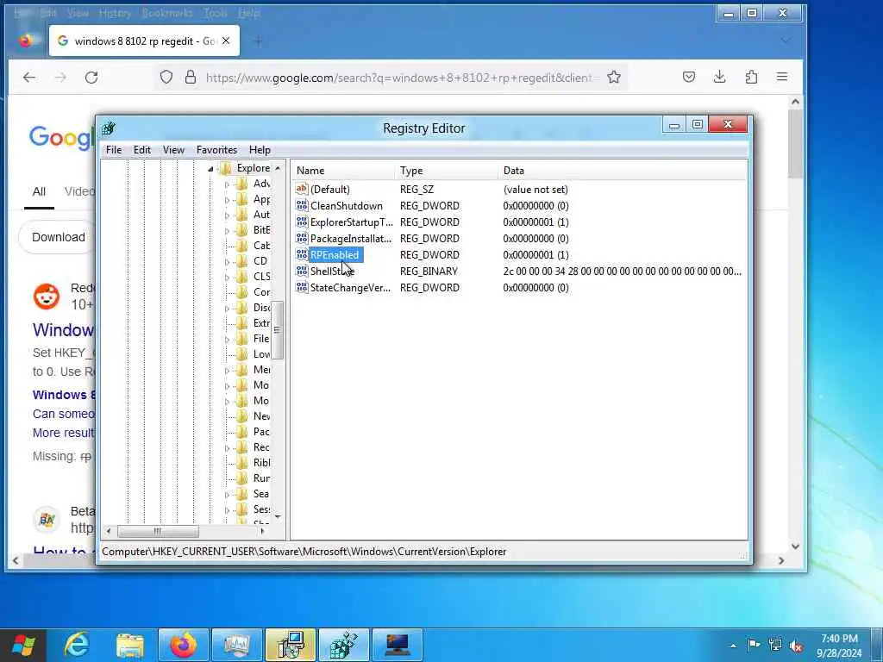Click the StateChangeVer binary value icon
This screenshot has height=662, width=883.
[x=302, y=287]
